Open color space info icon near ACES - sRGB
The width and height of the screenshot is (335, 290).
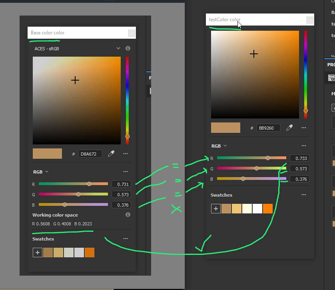pos(128,48)
